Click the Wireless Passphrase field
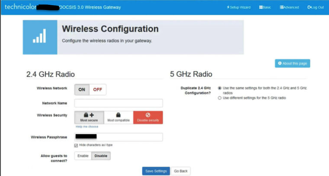 pyautogui.click(x=119, y=137)
